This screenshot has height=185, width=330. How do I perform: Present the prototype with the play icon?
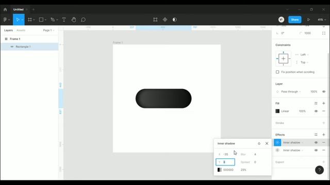pyautogui.click(x=308, y=20)
